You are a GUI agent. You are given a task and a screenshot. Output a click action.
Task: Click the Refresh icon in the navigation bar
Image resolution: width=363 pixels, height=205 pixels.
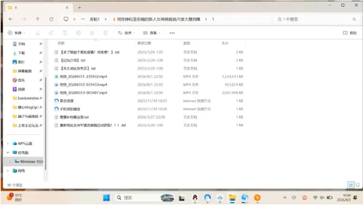click(x=51, y=19)
